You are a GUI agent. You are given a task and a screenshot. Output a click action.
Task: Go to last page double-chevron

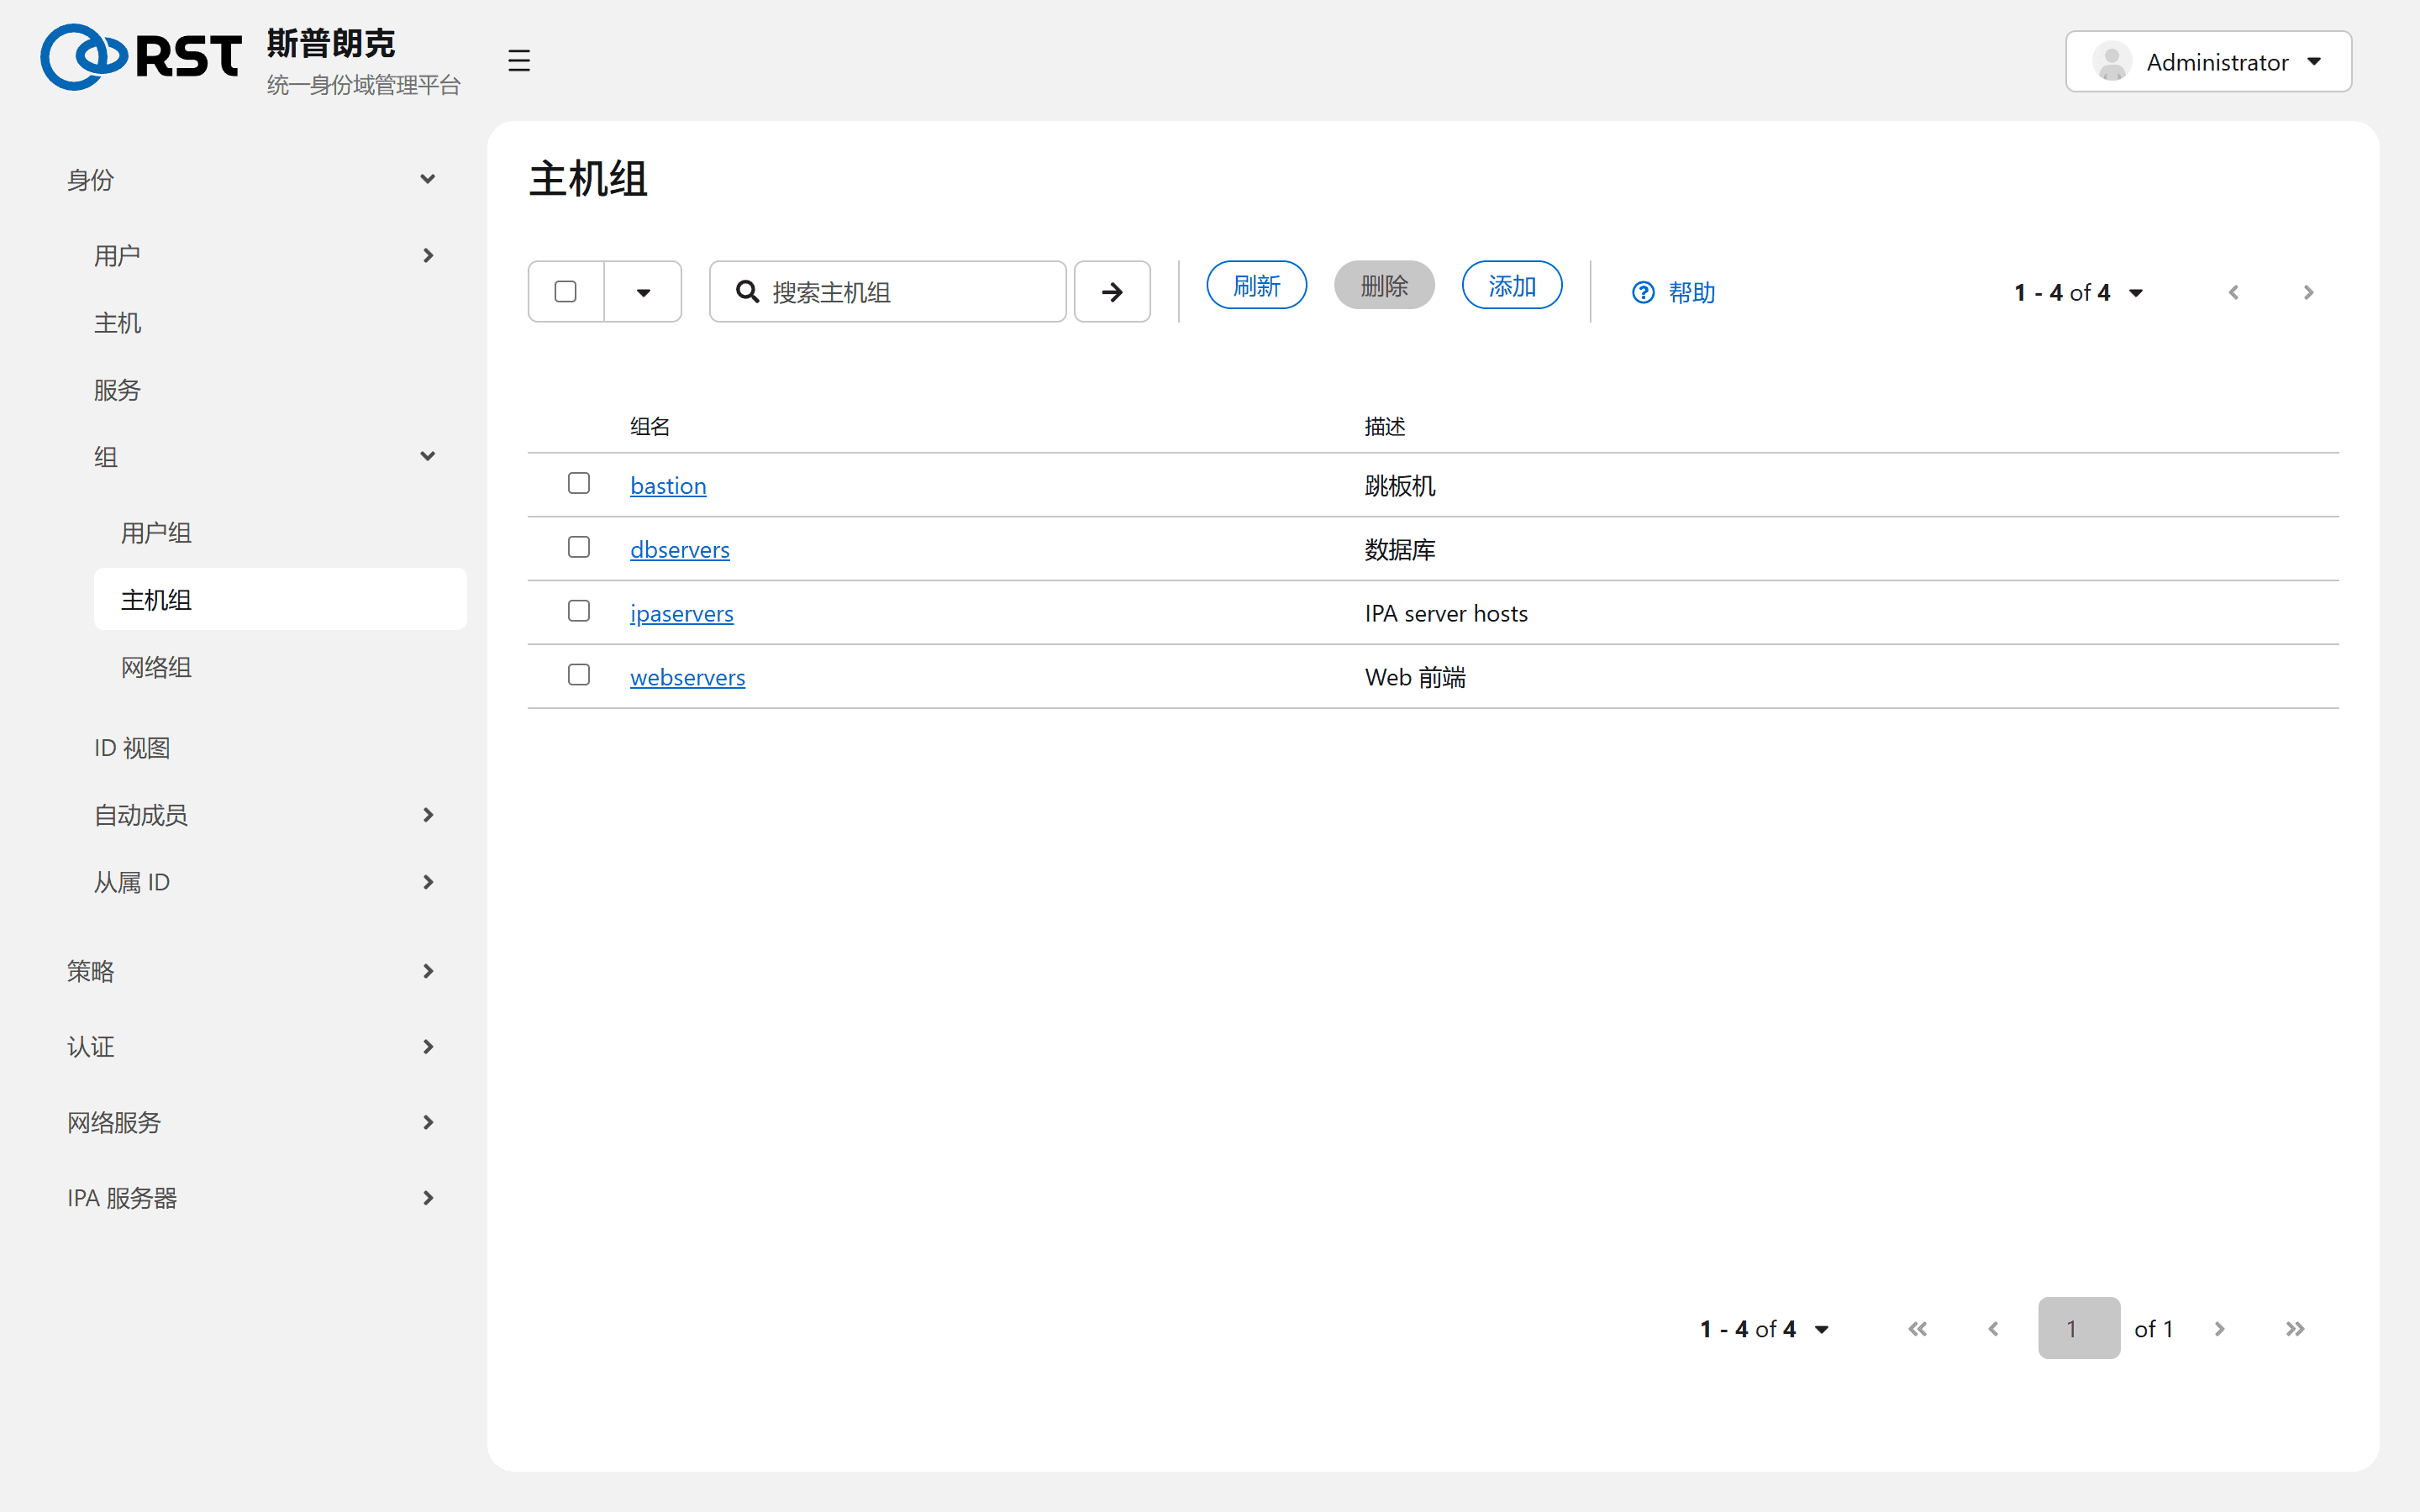[x=2295, y=1329]
